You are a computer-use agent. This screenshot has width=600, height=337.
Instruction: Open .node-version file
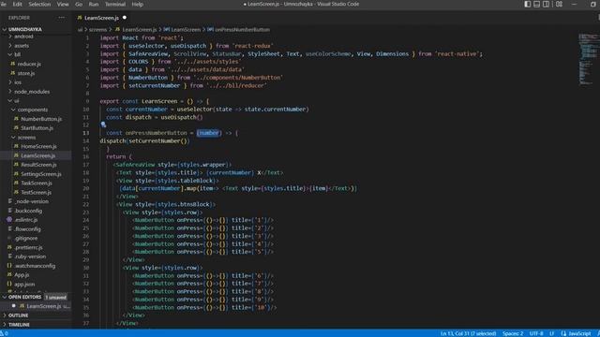coord(36,201)
